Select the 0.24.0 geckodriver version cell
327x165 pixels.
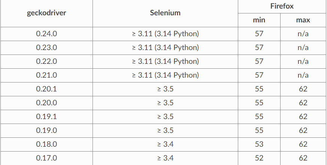(46, 34)
